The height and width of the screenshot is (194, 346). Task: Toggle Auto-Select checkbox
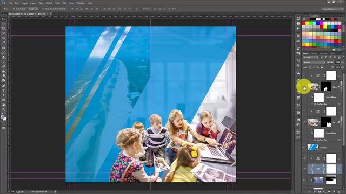14,9
